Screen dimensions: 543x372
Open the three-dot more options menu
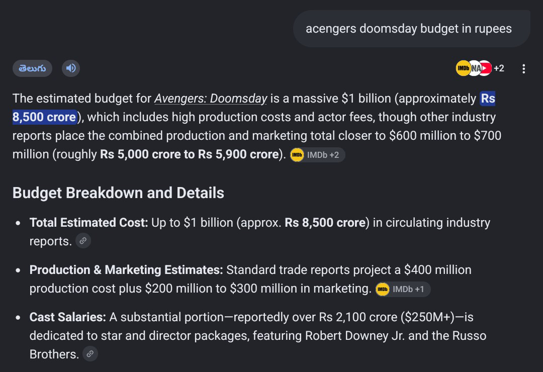(x=523, y=68)
